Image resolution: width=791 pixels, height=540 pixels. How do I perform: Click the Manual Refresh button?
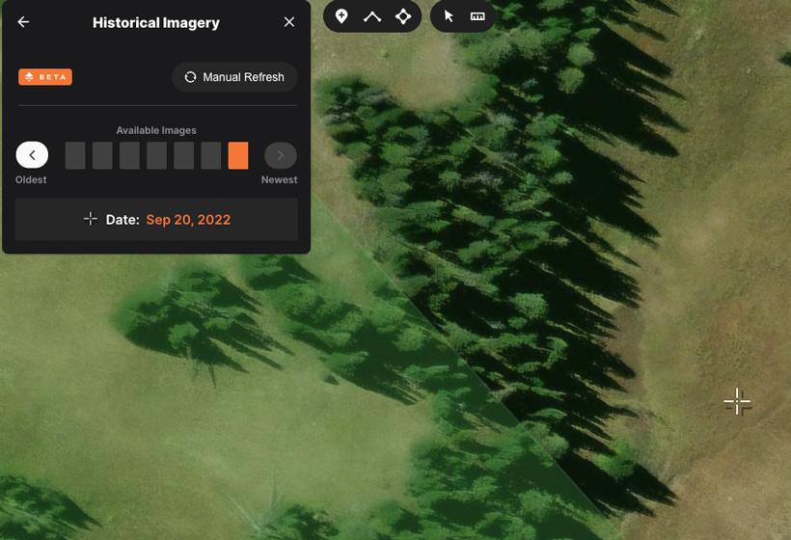[x=234, y=77]
